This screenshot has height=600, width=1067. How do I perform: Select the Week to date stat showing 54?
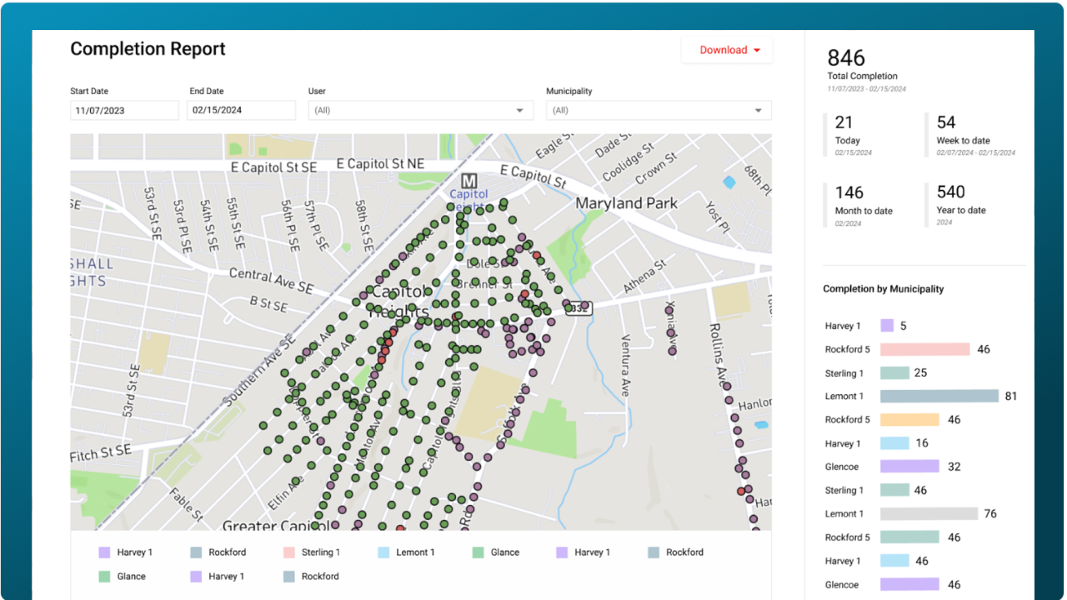coord(946,122)
